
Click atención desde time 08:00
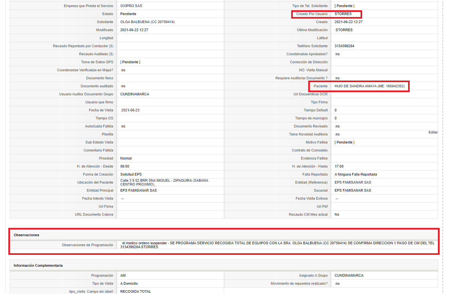(125, 166)
